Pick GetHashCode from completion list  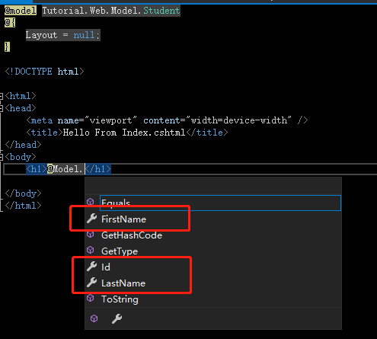[x=132, y=235]
